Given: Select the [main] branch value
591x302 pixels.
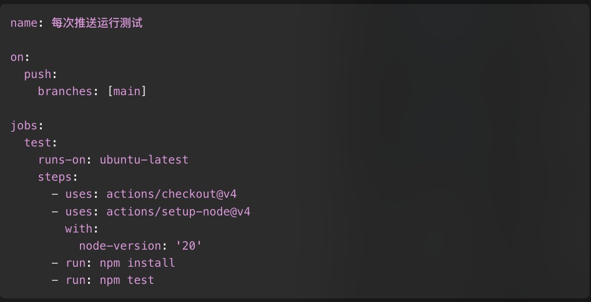Looking at the screenshot, I should [x=127, y=91].
